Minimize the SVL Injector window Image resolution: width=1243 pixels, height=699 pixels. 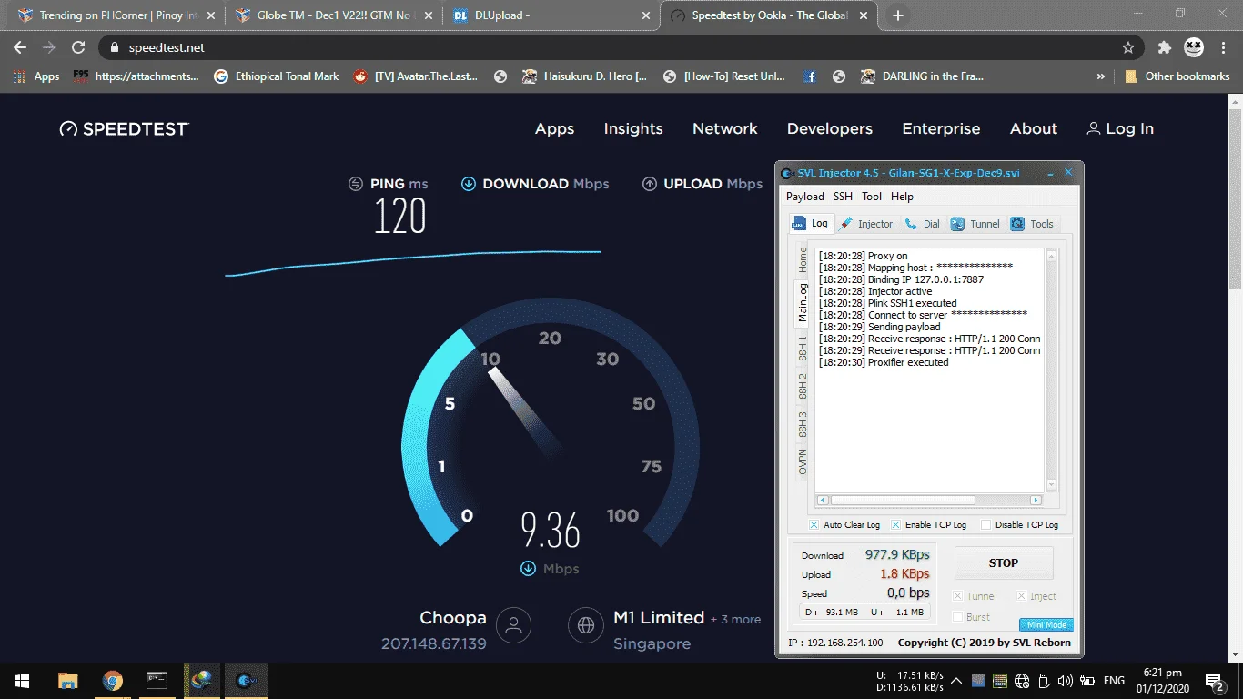[x=1051, y=172]
